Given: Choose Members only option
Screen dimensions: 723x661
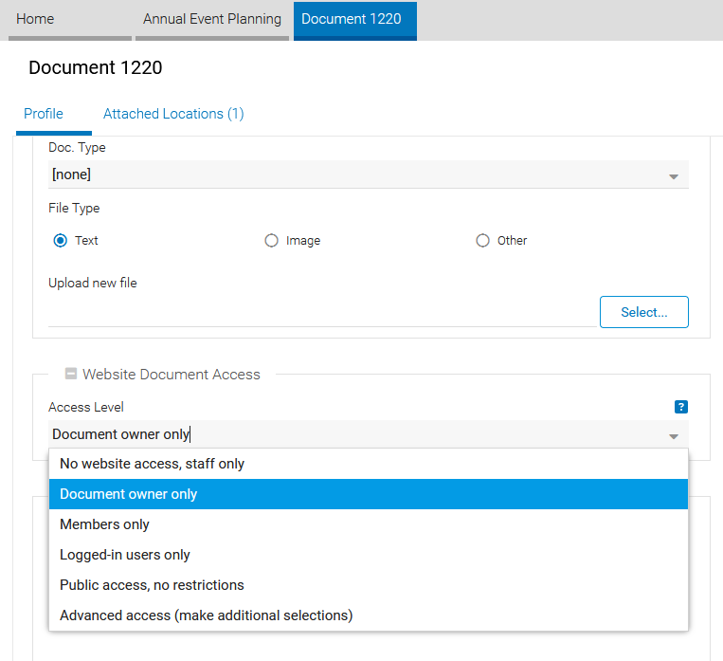Looking at the screenshot, I should click(368, 524).
